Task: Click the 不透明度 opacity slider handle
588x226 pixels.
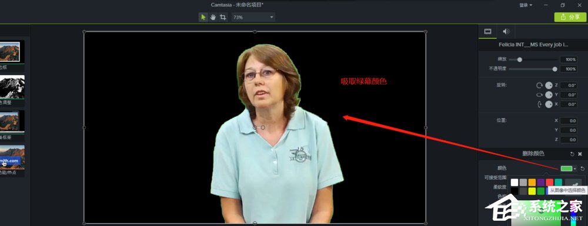Action: (554, 69)
